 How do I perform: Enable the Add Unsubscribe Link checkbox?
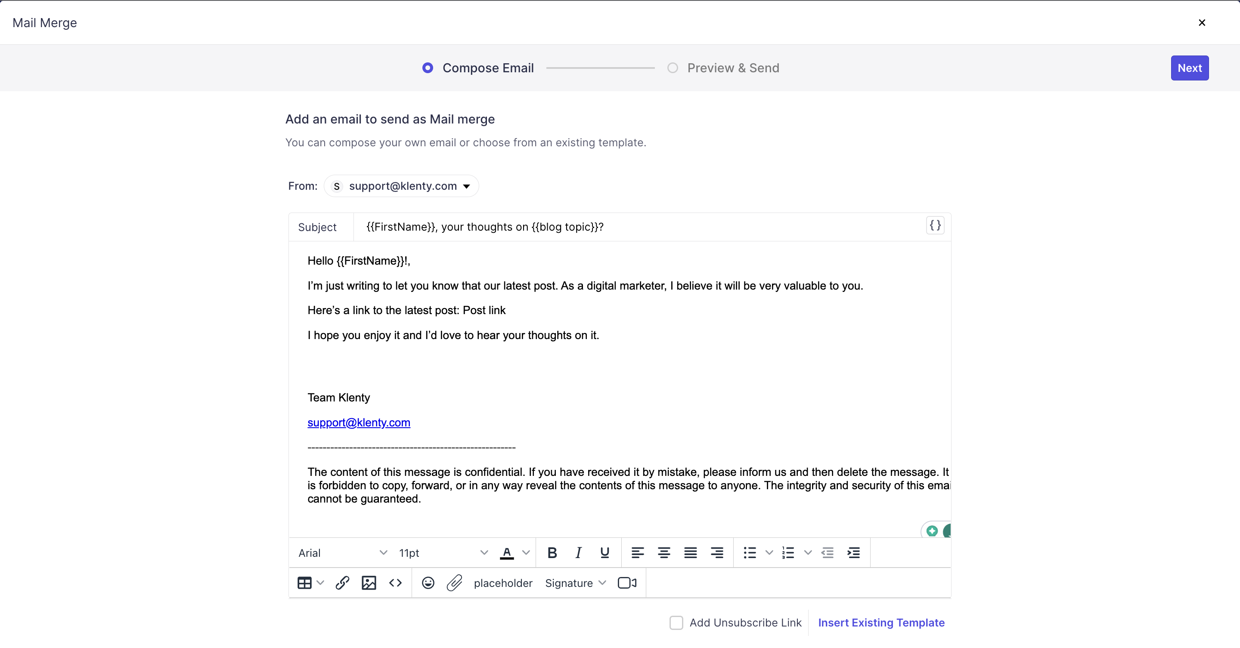(x=676, y=623)
